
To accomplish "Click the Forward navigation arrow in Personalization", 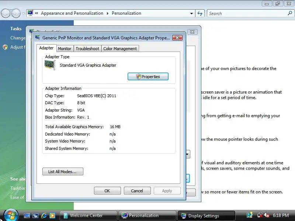I will click(x=16, y=13).
